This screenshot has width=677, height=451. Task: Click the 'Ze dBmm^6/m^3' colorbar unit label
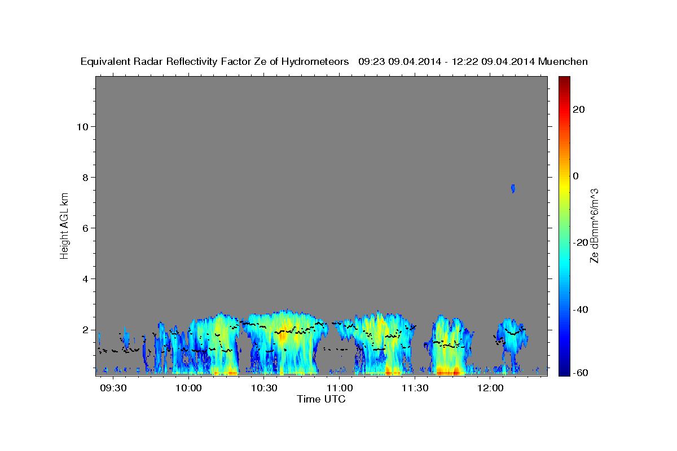click(594, 225)
